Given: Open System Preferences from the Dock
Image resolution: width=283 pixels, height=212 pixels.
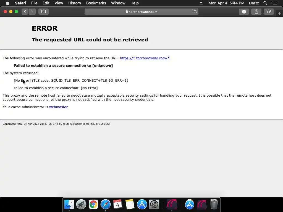Looking at the screenshot, I should 154,204.
